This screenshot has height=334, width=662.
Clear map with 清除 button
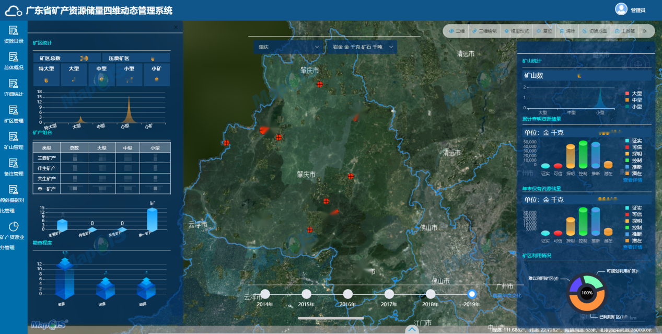(567, 31)
